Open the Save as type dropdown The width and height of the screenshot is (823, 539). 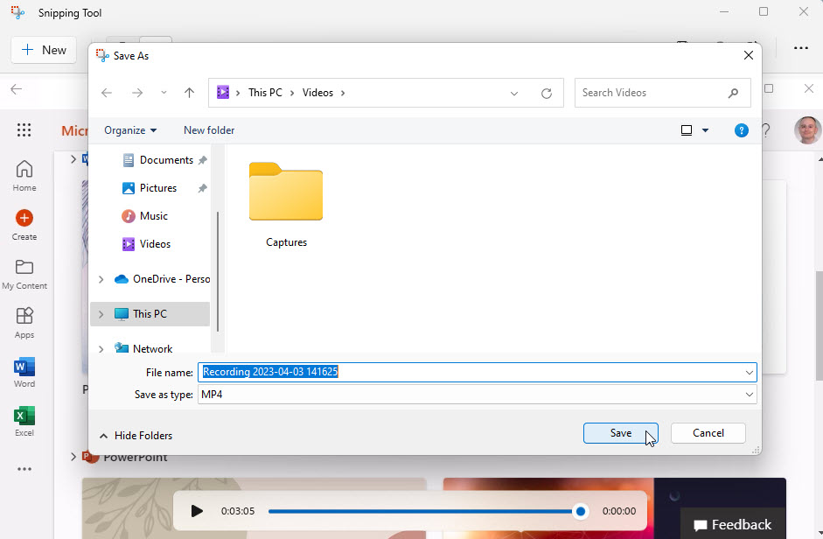pos(749,395)
